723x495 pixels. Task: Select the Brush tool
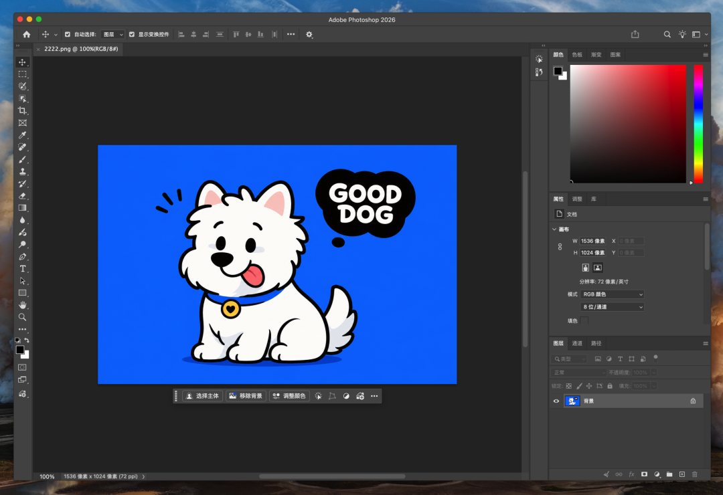coord(22,159)
